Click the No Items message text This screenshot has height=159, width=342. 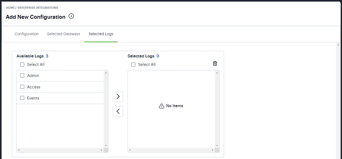pyautogui.click(x=175, y=106)
